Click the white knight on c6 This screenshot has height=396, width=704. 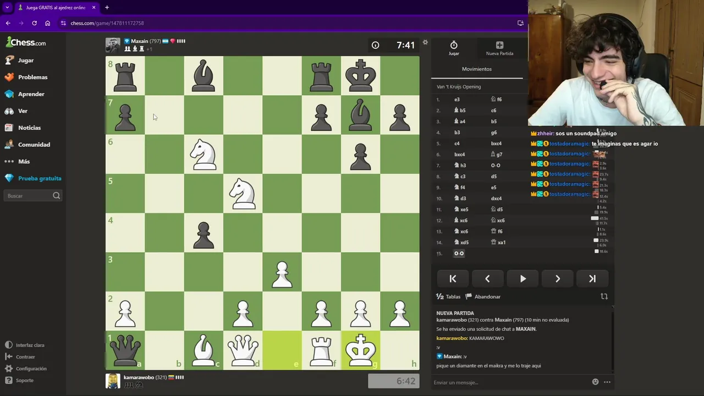(204, 154)
